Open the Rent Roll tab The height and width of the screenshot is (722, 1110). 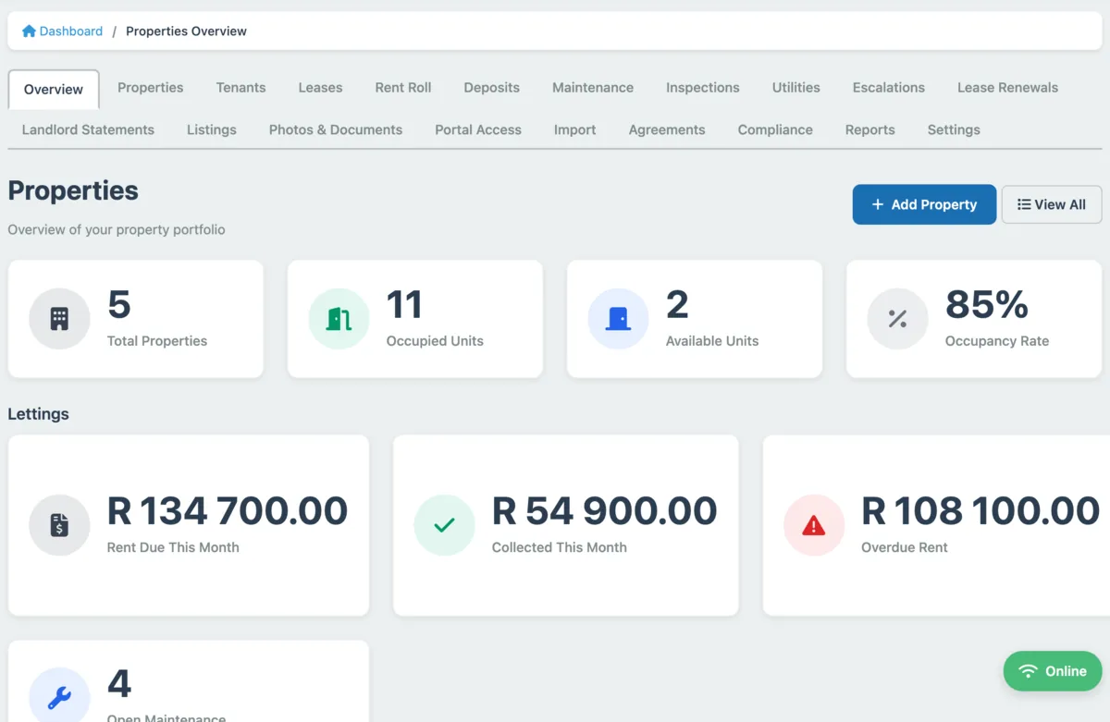pyautogui.click(x=403, y=88)
